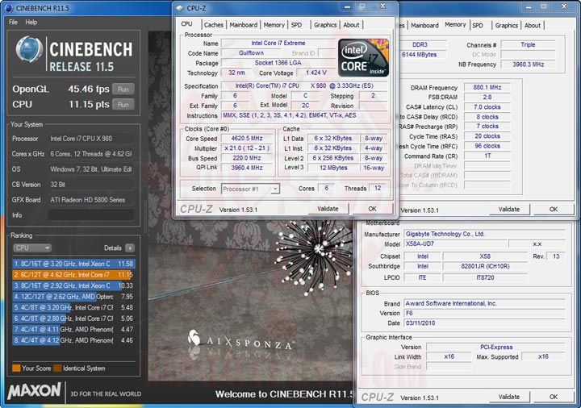The width and height of the screenshot is (581, 408).
Task: Click the Graphic Interface Version PCI-Express
Action: pos(496,348)
